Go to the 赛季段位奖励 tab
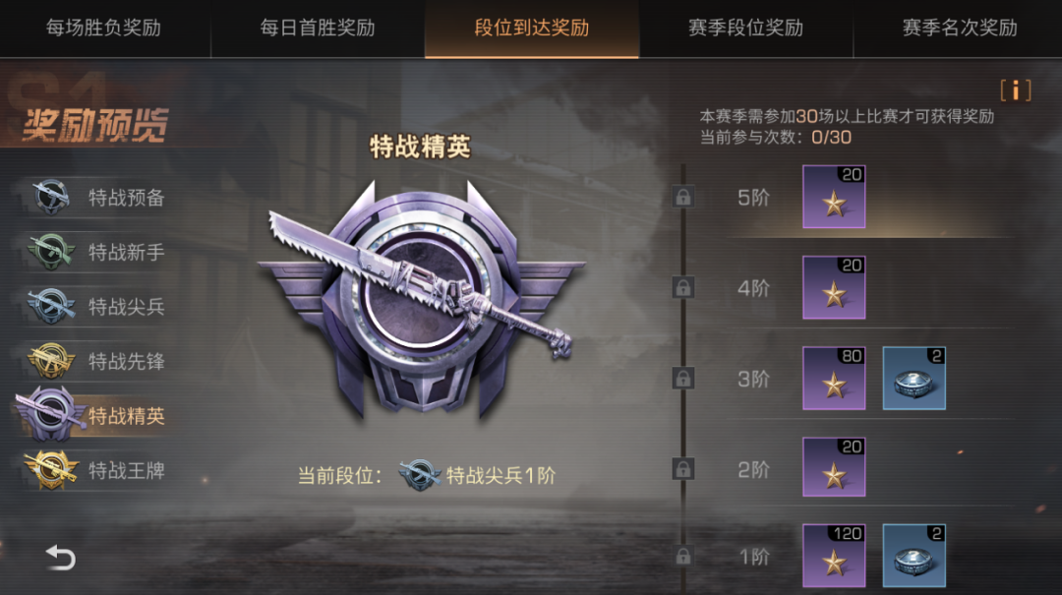1062x595 pixels. (745, 29)
